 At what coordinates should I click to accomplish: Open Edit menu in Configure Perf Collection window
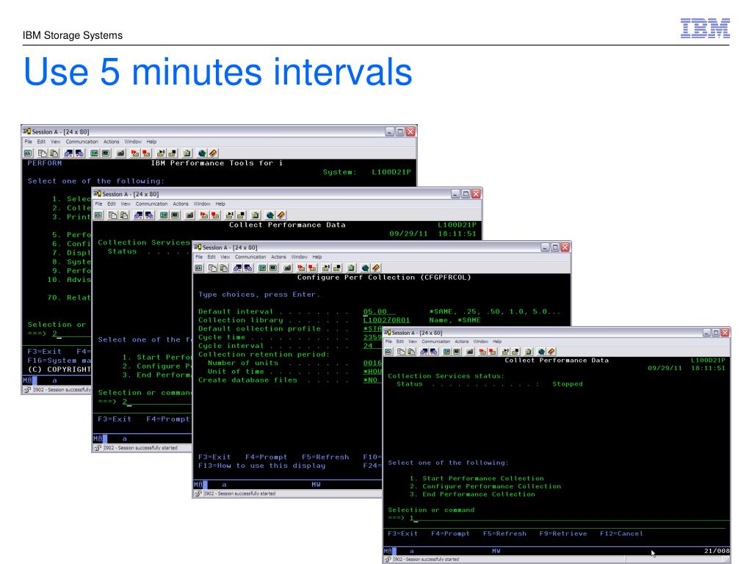pos(211,257)
